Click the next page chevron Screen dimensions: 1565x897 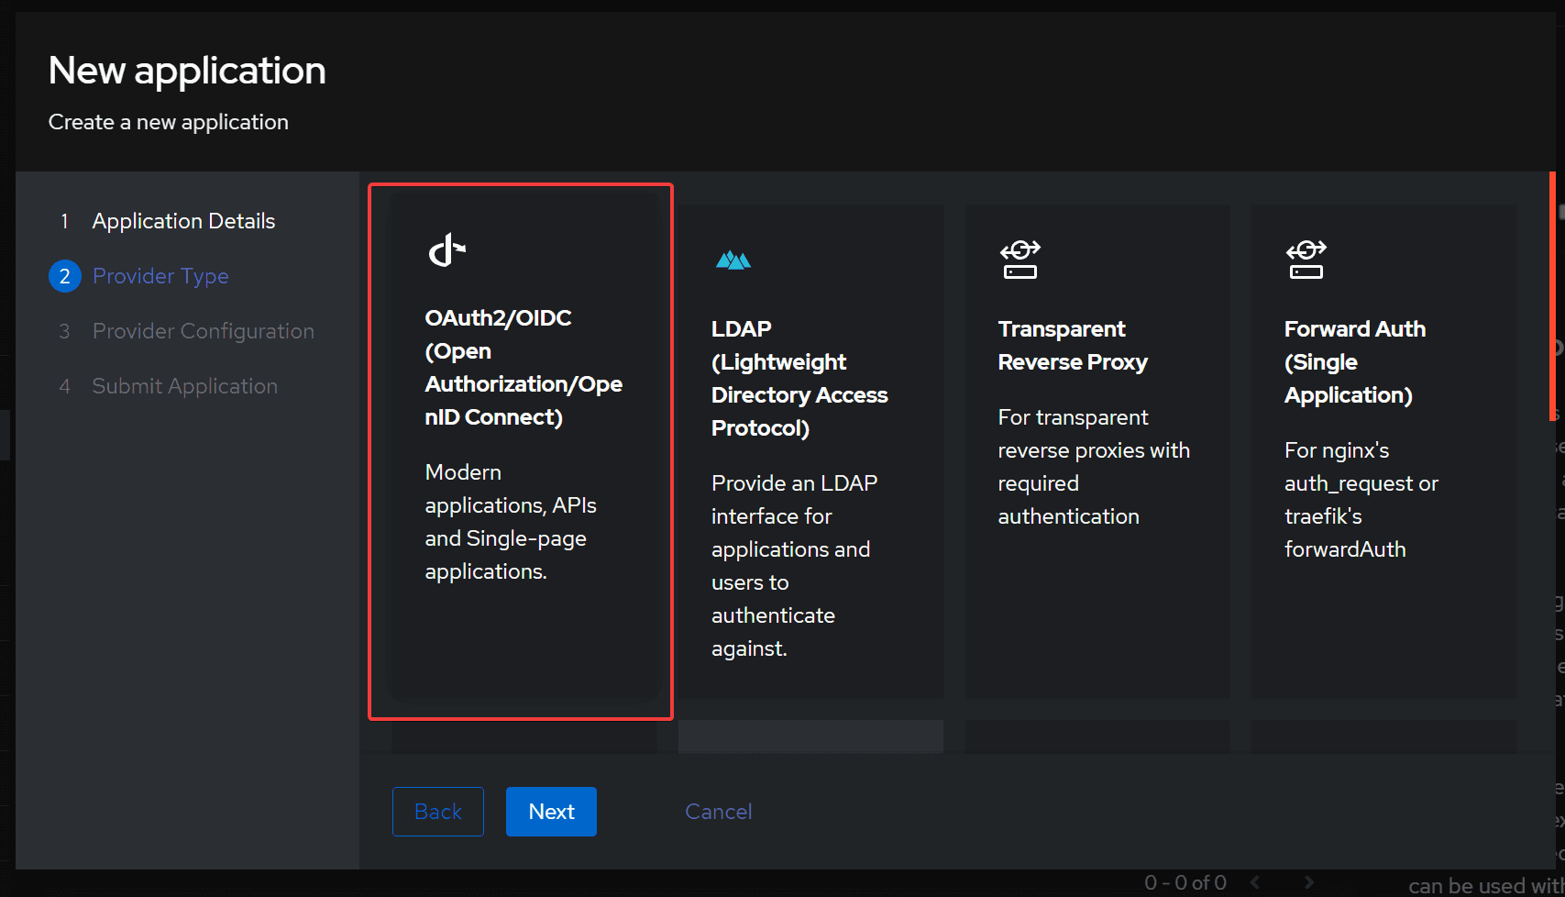click(1308, 882)
